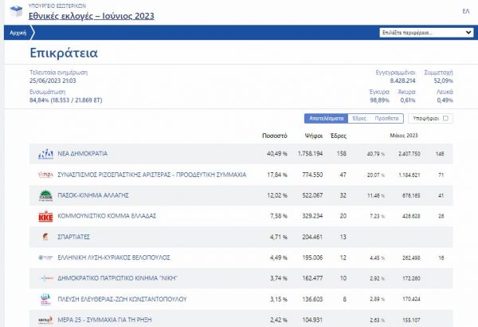478x327 pixels.
Task: Click the ΠΑΣΟΚ party logo icon
Action: 46,195
